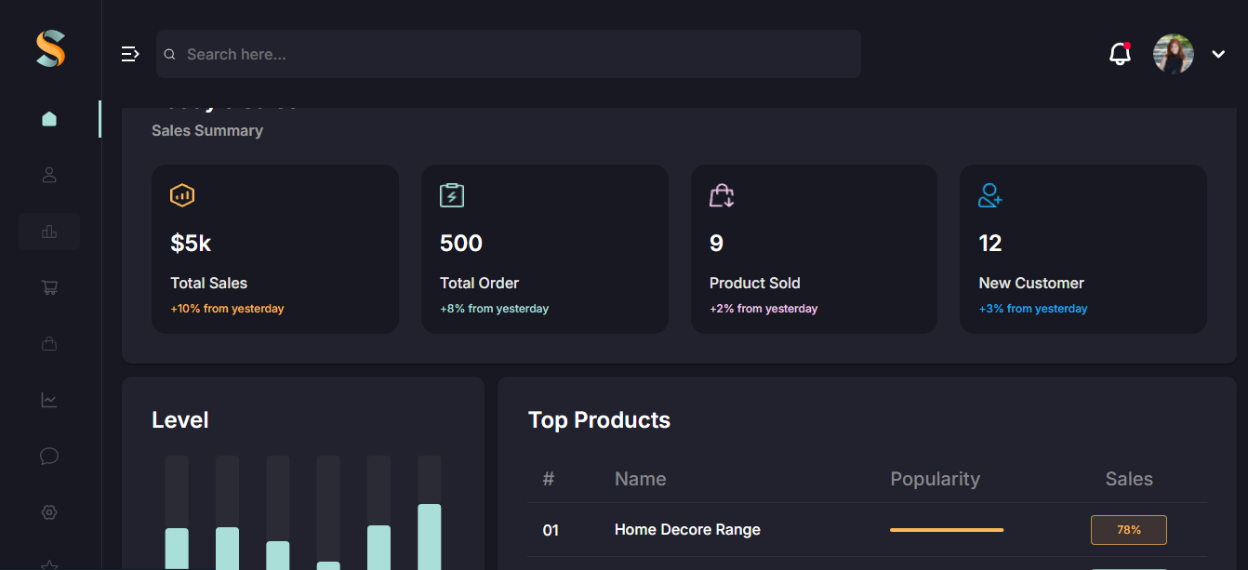
Task: Select the bar chart sidebar icon
Action: click(x=49, y=232)
